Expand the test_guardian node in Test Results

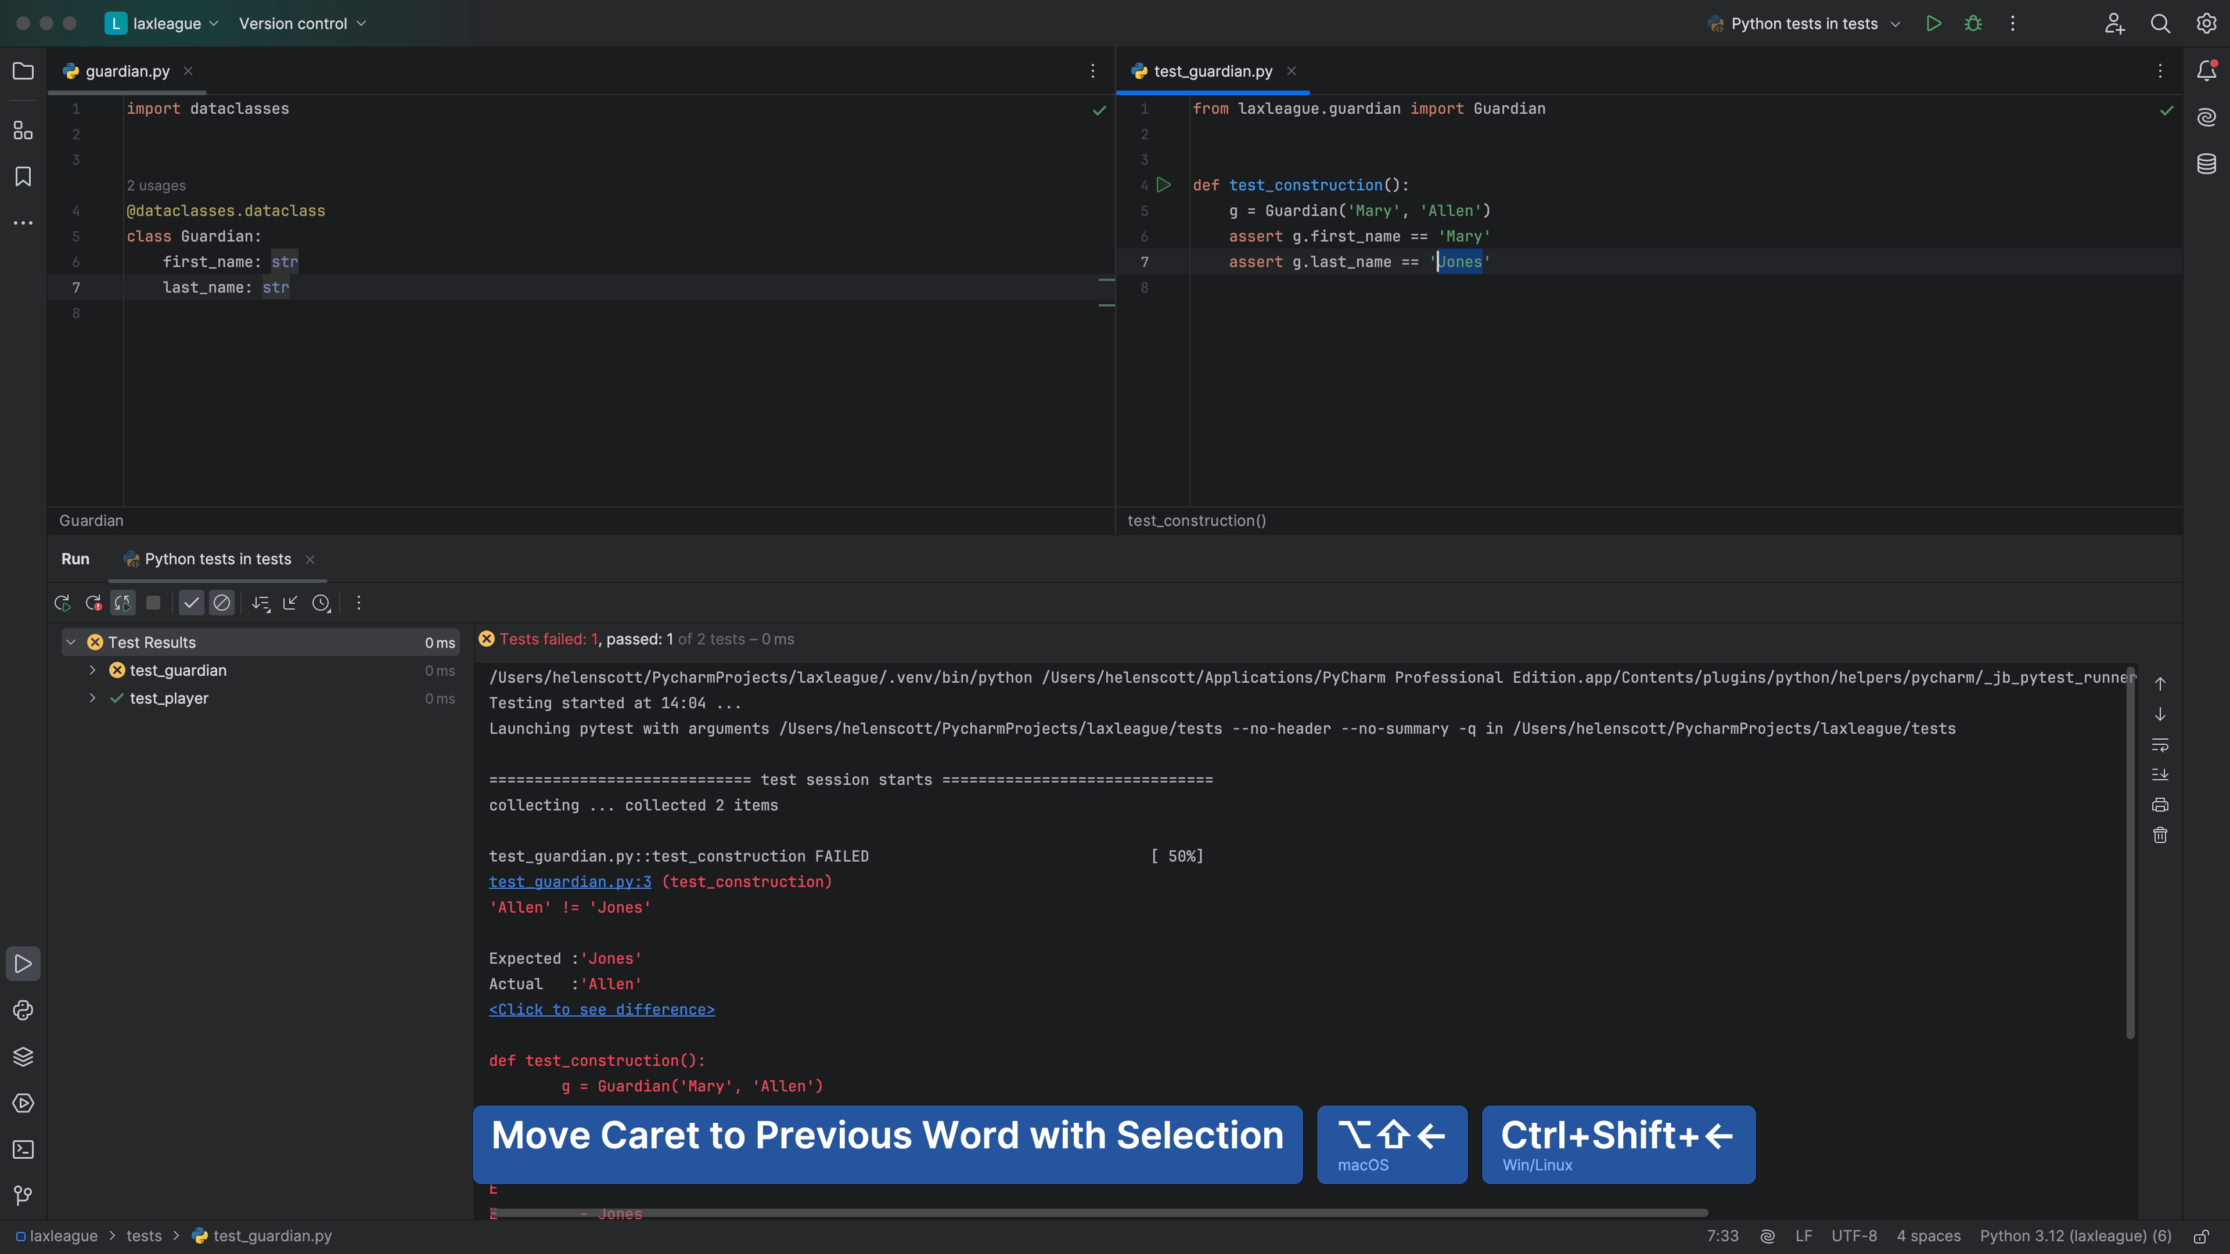pos(92,670)
